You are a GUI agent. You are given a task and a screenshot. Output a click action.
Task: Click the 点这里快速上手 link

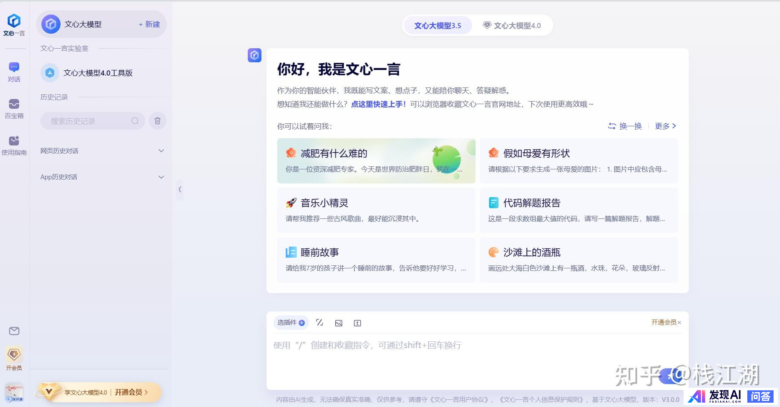[378, 104]
